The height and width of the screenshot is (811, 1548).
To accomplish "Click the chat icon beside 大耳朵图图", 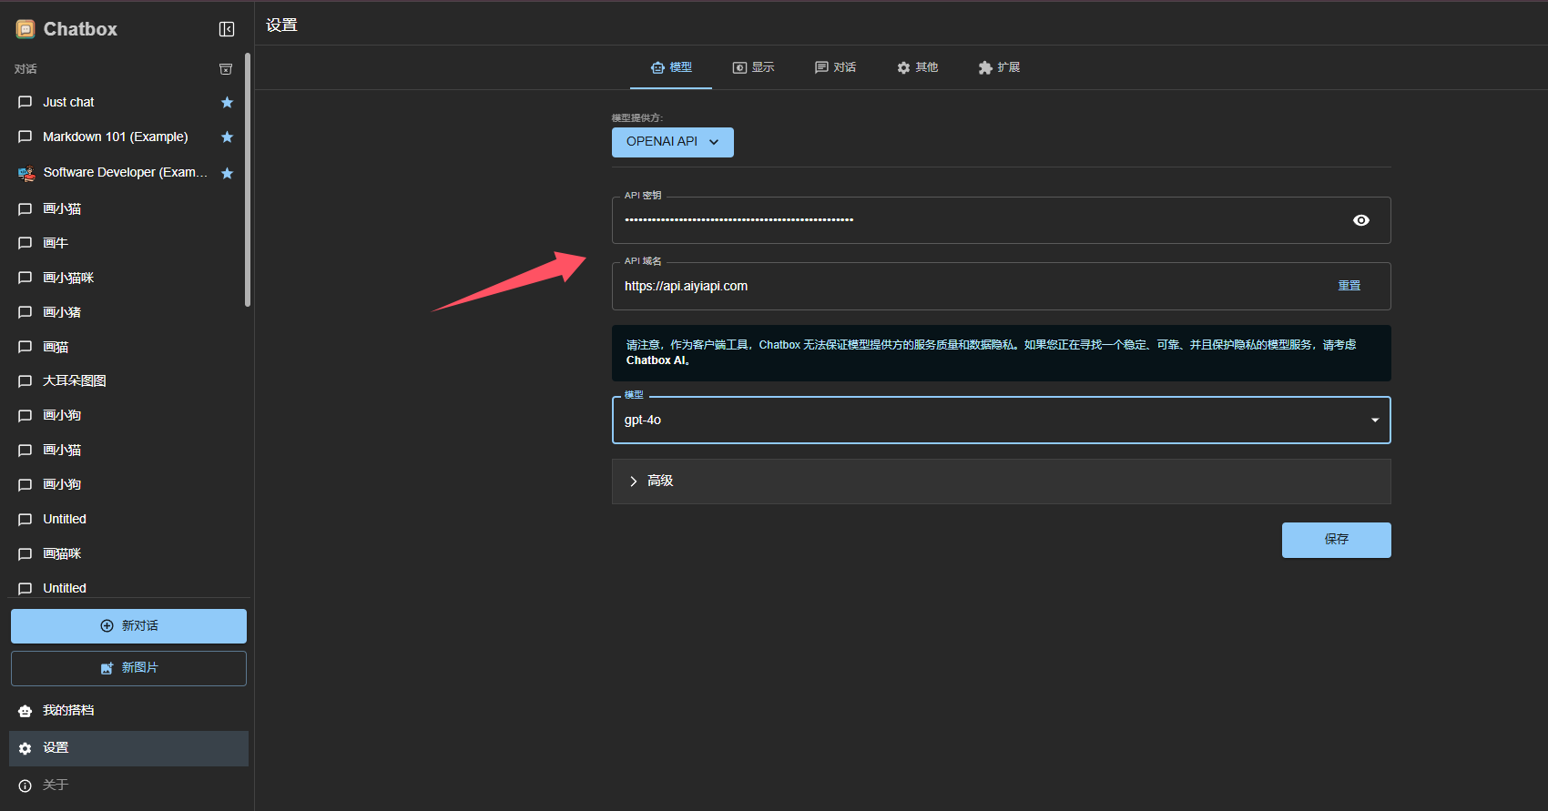I will point(25,381).
